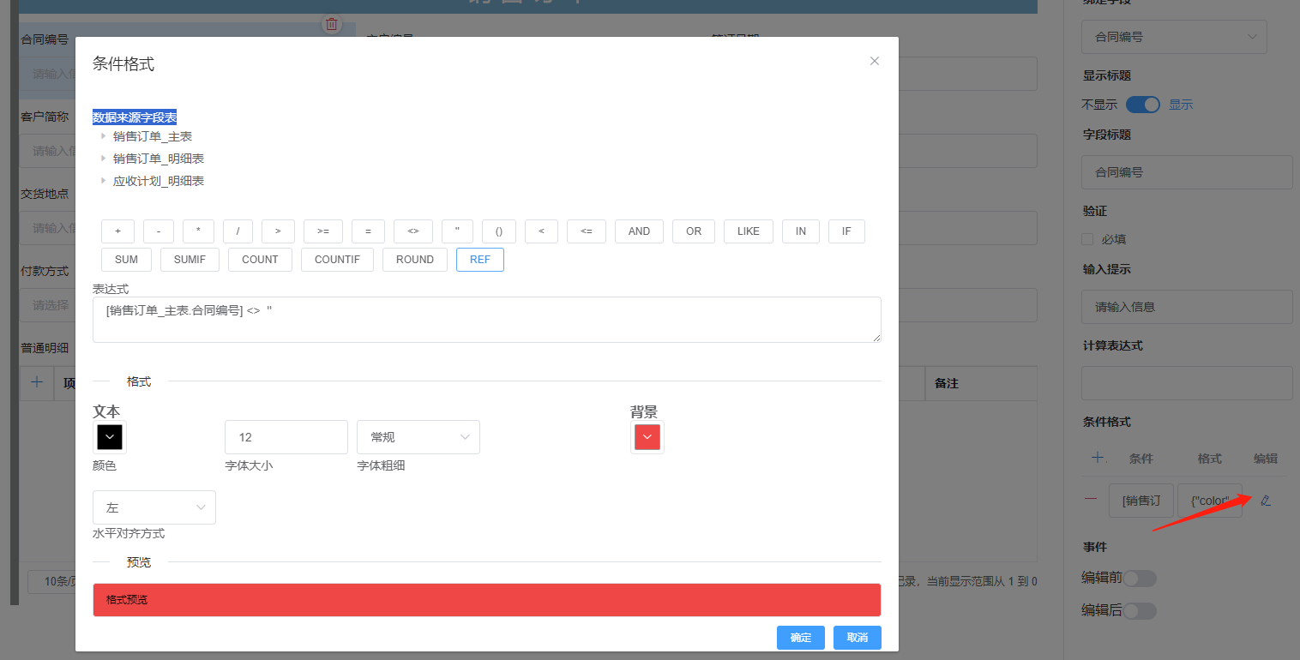Open the 水平对齐方式 dropdown showing 左
The image size is (1300, 660).
click(x=154, y=507)
